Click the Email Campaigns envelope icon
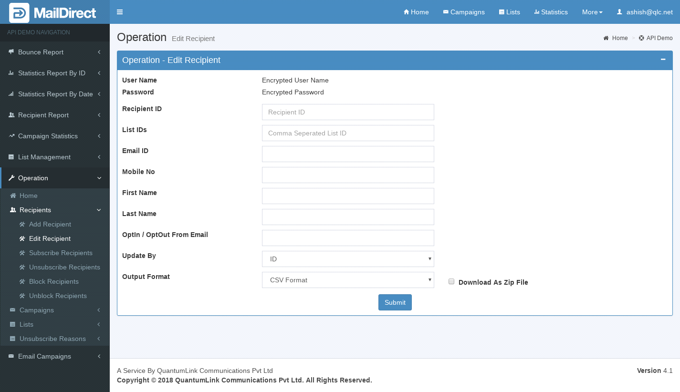The height and width of the screenshot is (392, 680). coord(11,356)
